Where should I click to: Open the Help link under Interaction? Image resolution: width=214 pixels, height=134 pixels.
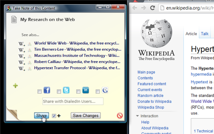point(145,122)
